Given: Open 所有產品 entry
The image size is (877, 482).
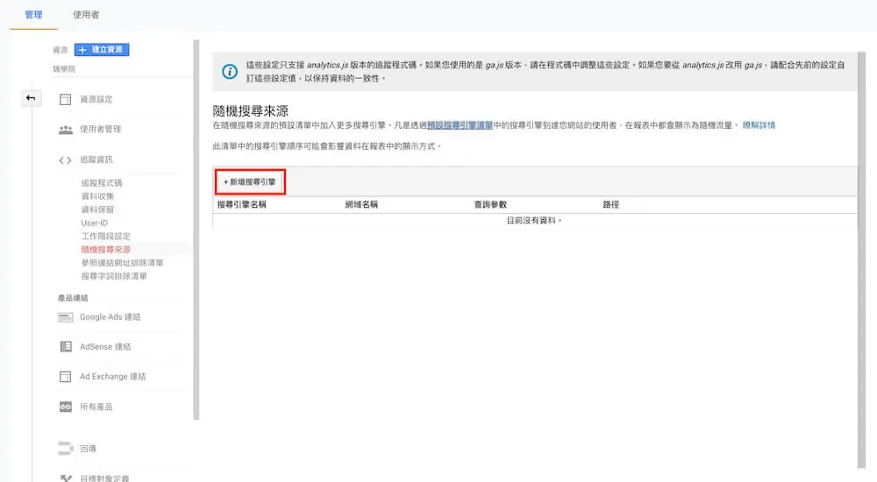Looking at the screenshot, I should [x=96, y=407].
